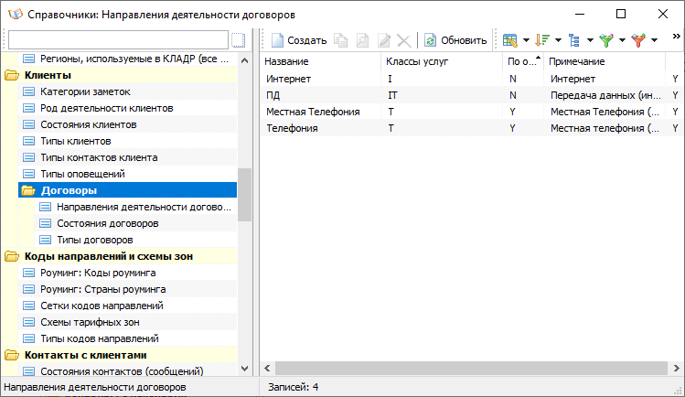685x397 pixels.
Task: Click the Передача данных (ин... note cell
Action: click(605, 95)
